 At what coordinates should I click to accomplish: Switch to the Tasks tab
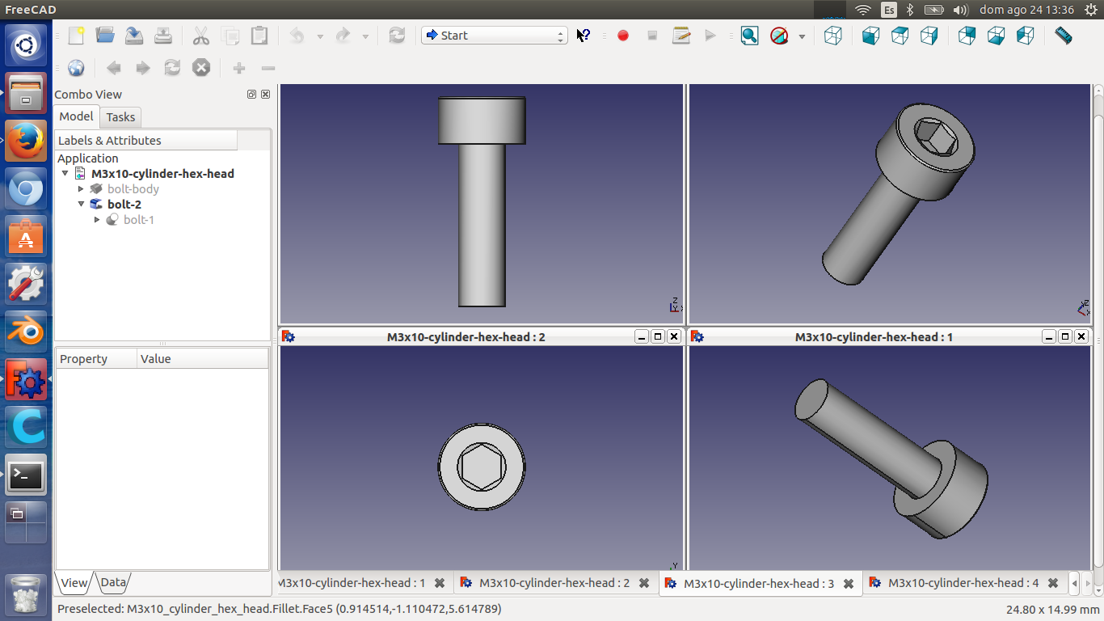coord(120,117)
